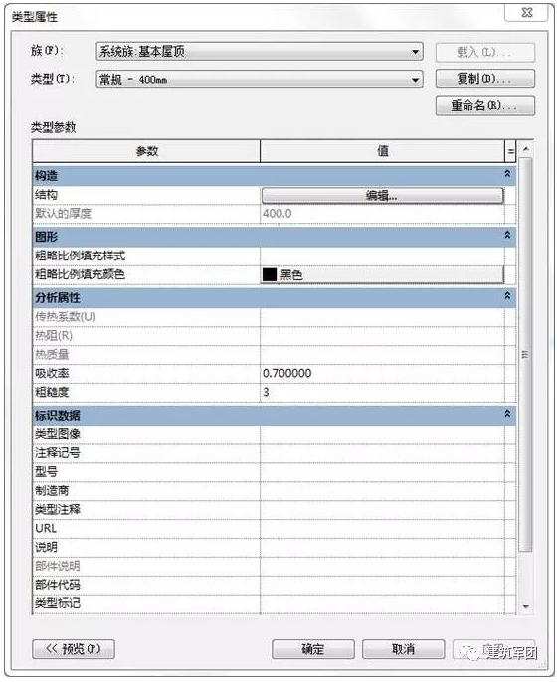This screenshot has height=682, width=558.
Task: Select the 粗略比例填充颜色 row label
Action: pyautogui.click(x=81, y=274)
